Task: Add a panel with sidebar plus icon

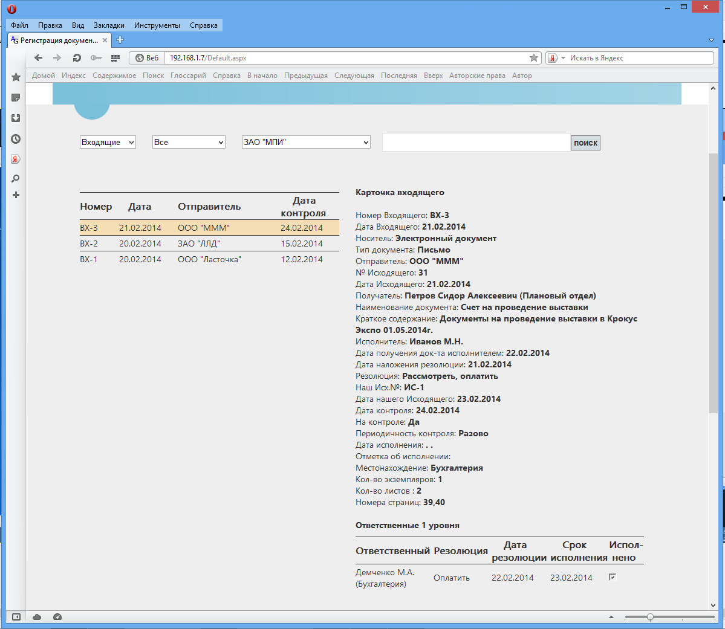Action: [x=16, y=195]
